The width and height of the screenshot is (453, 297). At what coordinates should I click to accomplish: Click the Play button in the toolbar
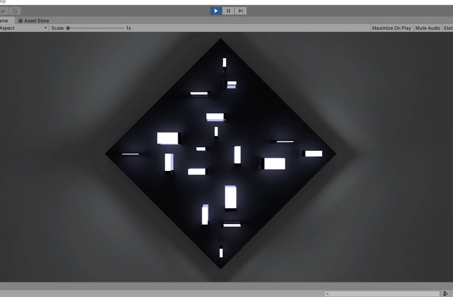[x=216, y=11]
